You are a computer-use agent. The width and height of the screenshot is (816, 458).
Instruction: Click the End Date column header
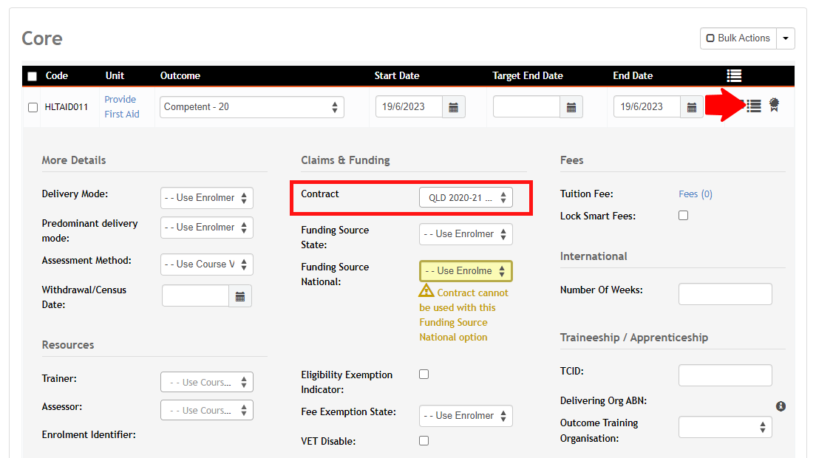click(633, 76)
